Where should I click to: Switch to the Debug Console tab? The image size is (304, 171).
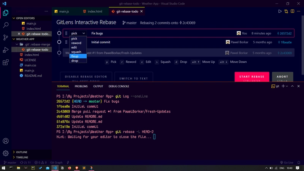[x=119, y=86]
